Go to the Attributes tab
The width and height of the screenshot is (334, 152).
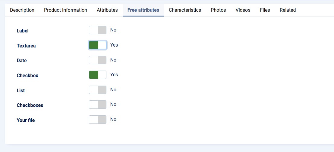(x=107, y=10)
